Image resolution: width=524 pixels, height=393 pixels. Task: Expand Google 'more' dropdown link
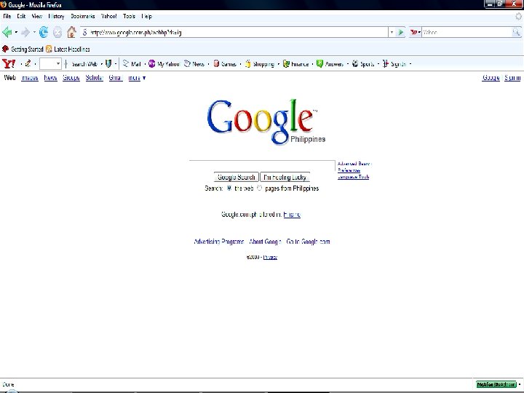tap(137, 78)
